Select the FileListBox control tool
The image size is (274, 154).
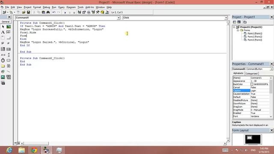(9, 66)
